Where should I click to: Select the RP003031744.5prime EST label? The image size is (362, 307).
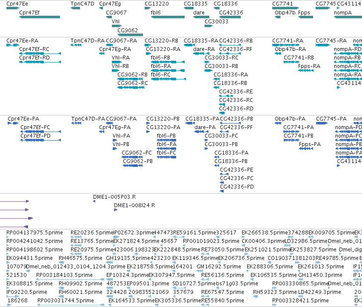tap(66, 301)
